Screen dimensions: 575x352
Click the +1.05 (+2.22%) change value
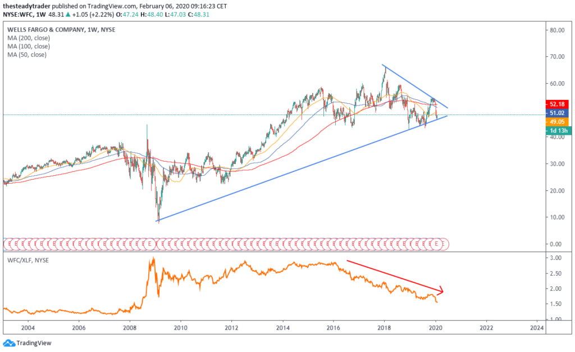tap(93, 14)
